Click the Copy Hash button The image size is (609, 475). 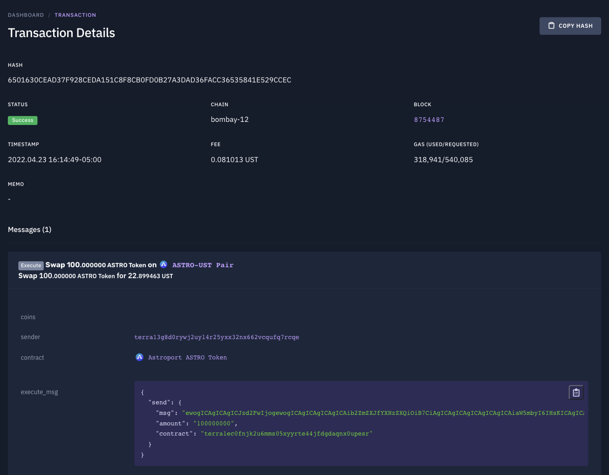pyautogui.click(x=570, y=26)
